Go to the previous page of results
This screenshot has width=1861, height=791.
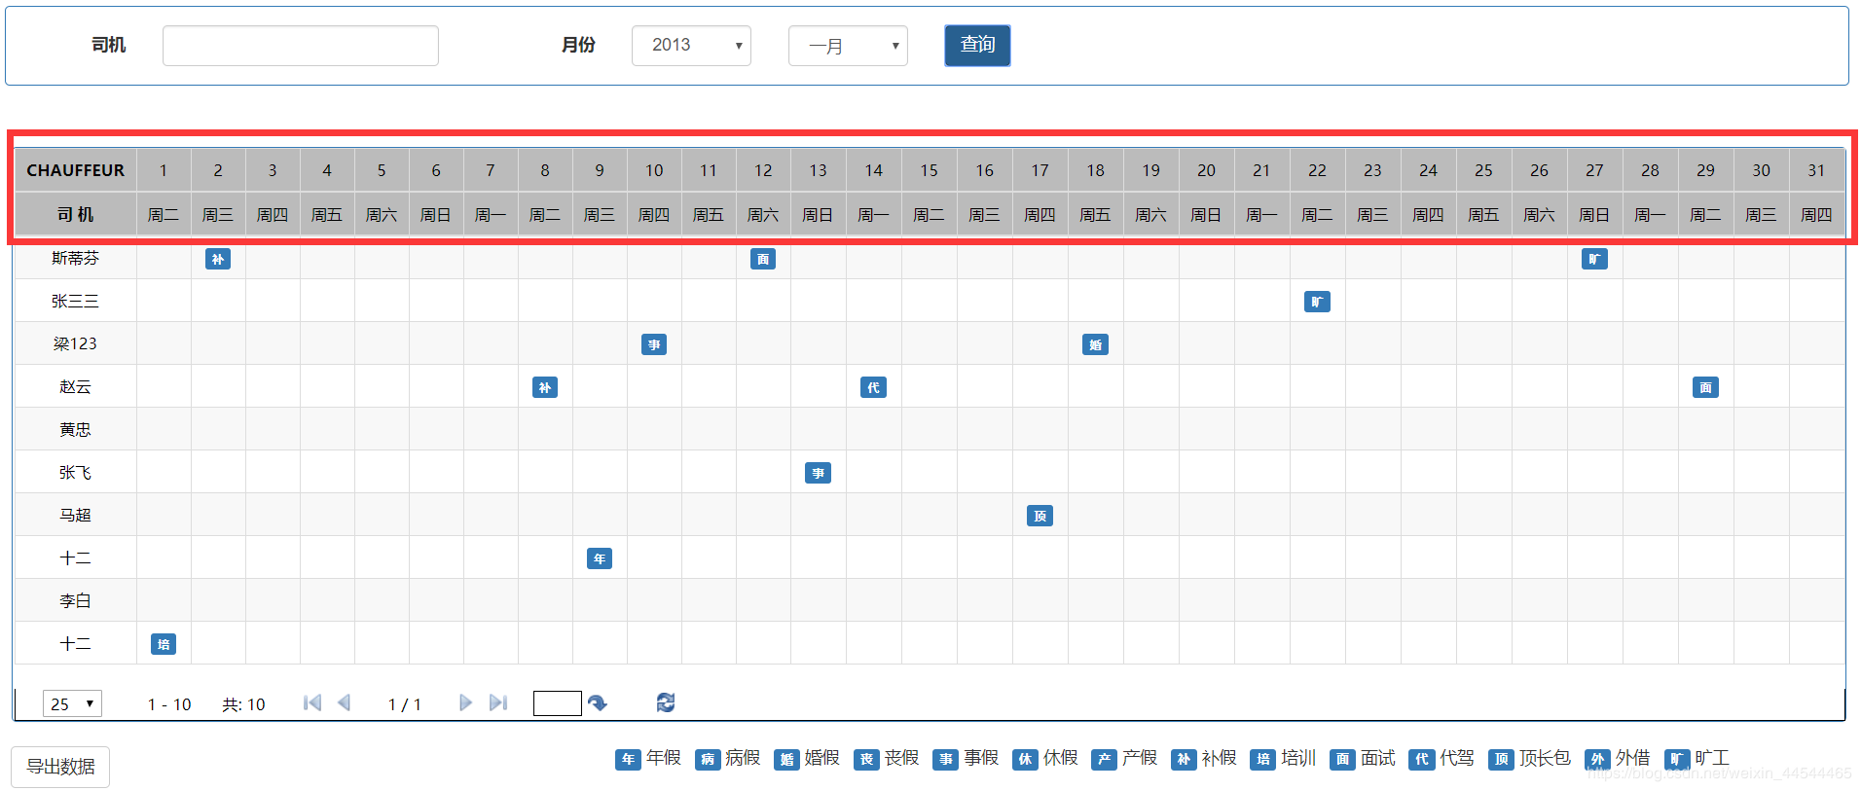tap(344, 702)
